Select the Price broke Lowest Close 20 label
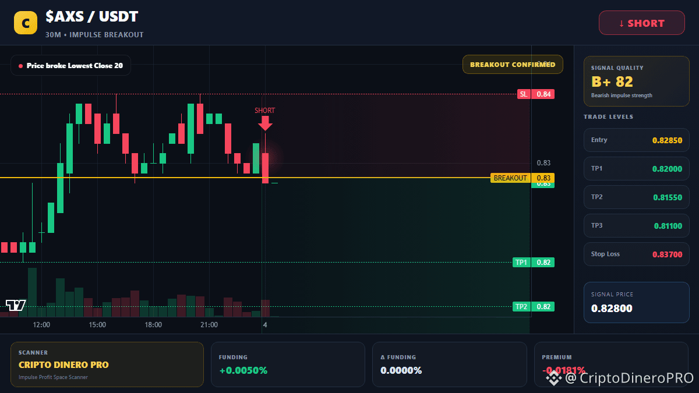 pyautogui.click(x=70, y=66)
